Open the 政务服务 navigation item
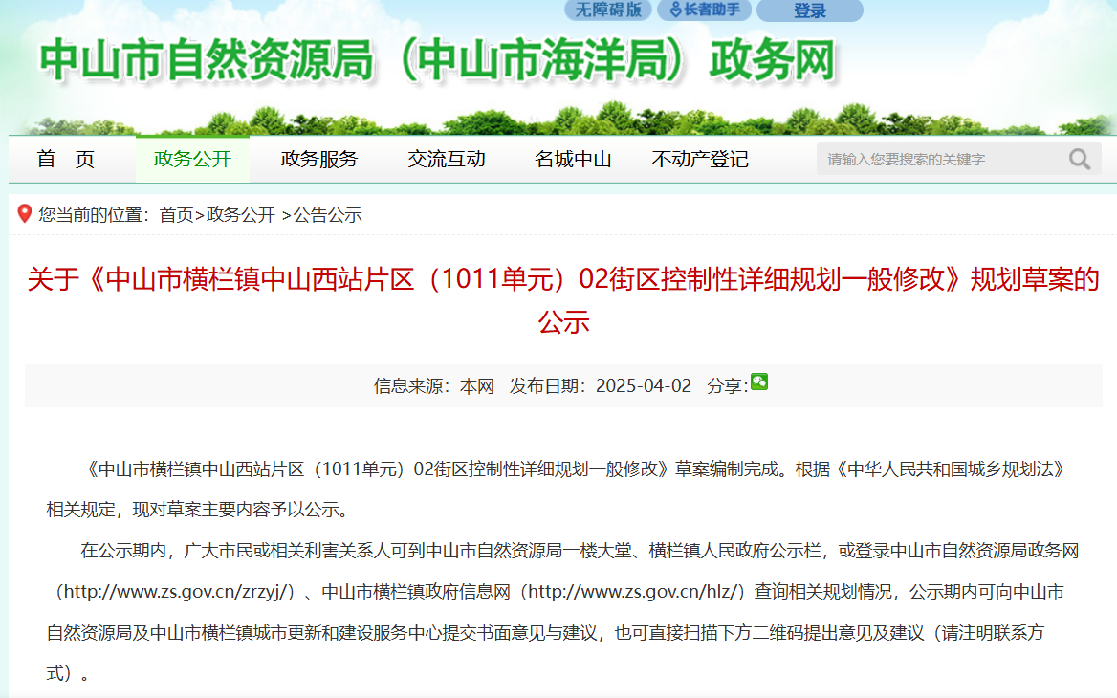1117x698 pixels. pyautogui.click(x=319, y=159)
